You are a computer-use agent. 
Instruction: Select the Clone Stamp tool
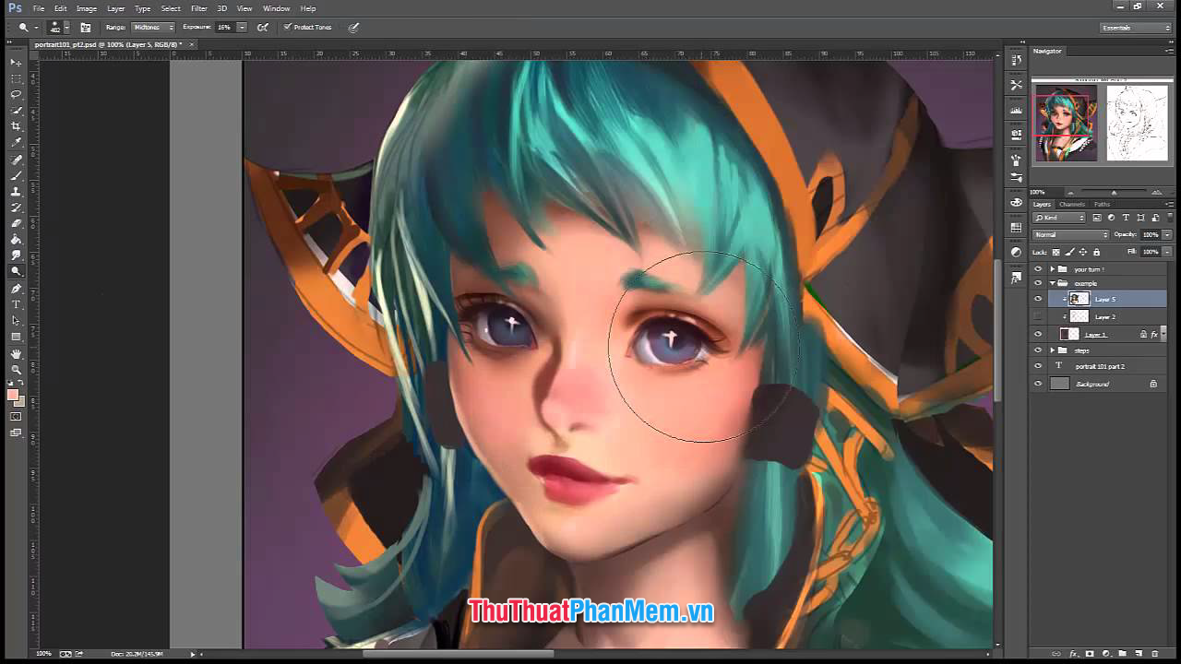coord(17,191)
